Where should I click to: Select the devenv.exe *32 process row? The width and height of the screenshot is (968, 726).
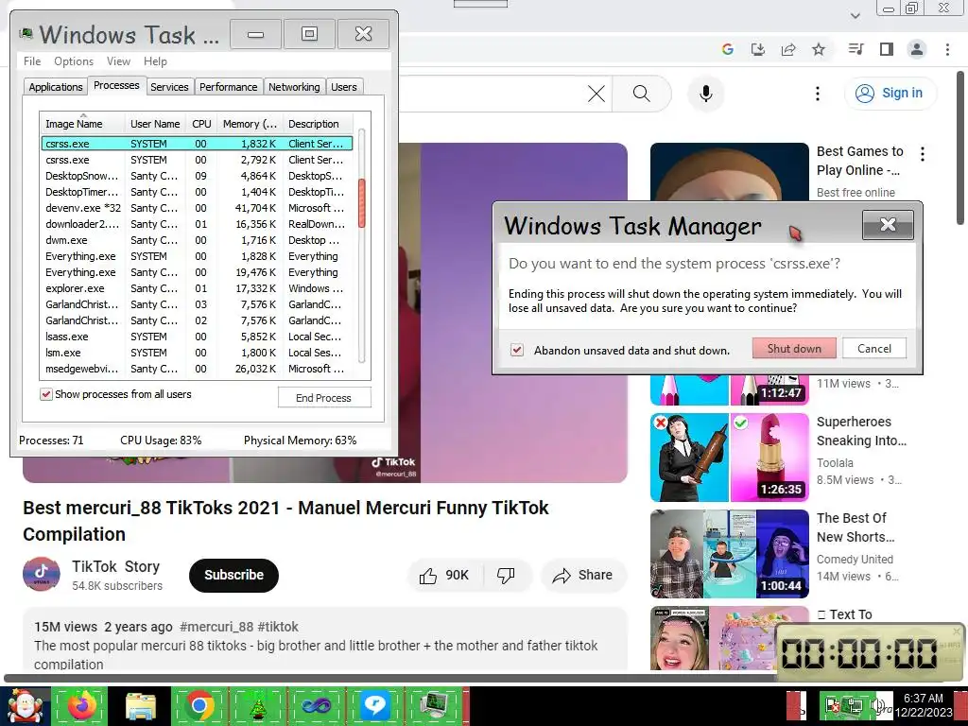coord(197,208)
